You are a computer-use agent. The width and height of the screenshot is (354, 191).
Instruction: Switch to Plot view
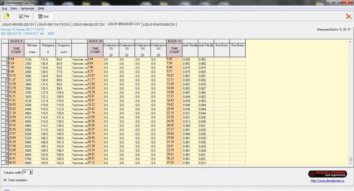click(x=24, y=16)
